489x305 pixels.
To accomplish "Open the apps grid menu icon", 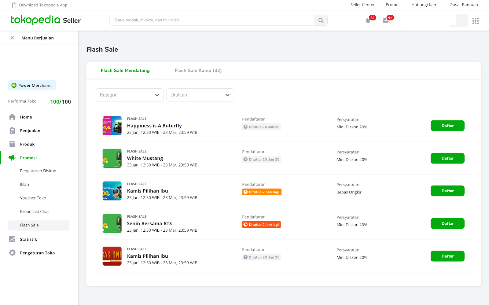I will [475, 21].
